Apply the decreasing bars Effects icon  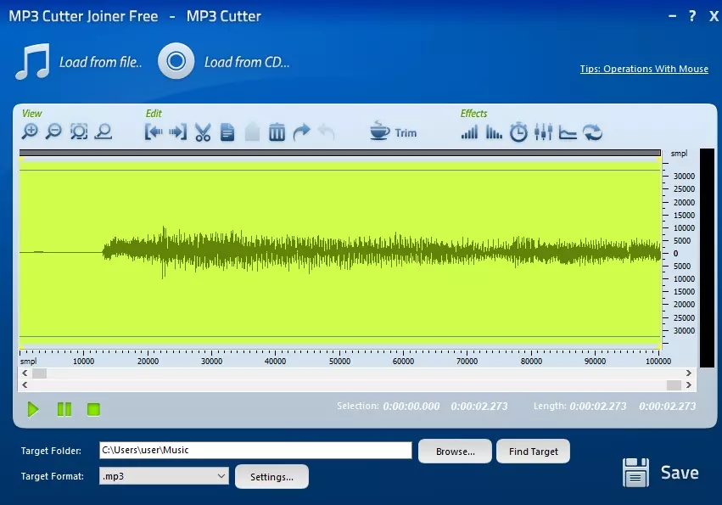[494, 132]
